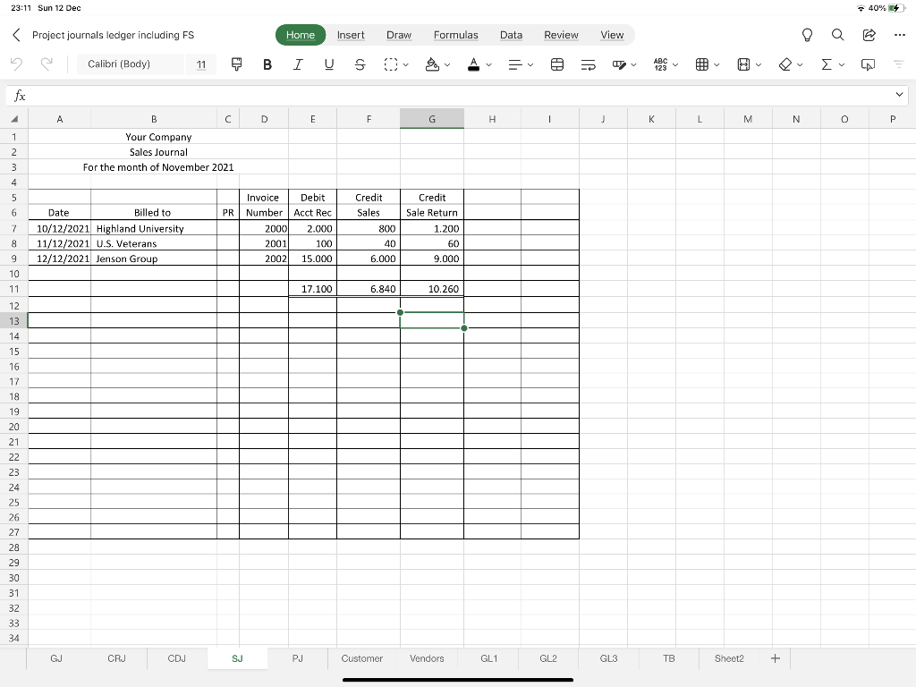The image size is (916, 687).
Task: Expand fill color options arrow
Action: tap(447, 64)
